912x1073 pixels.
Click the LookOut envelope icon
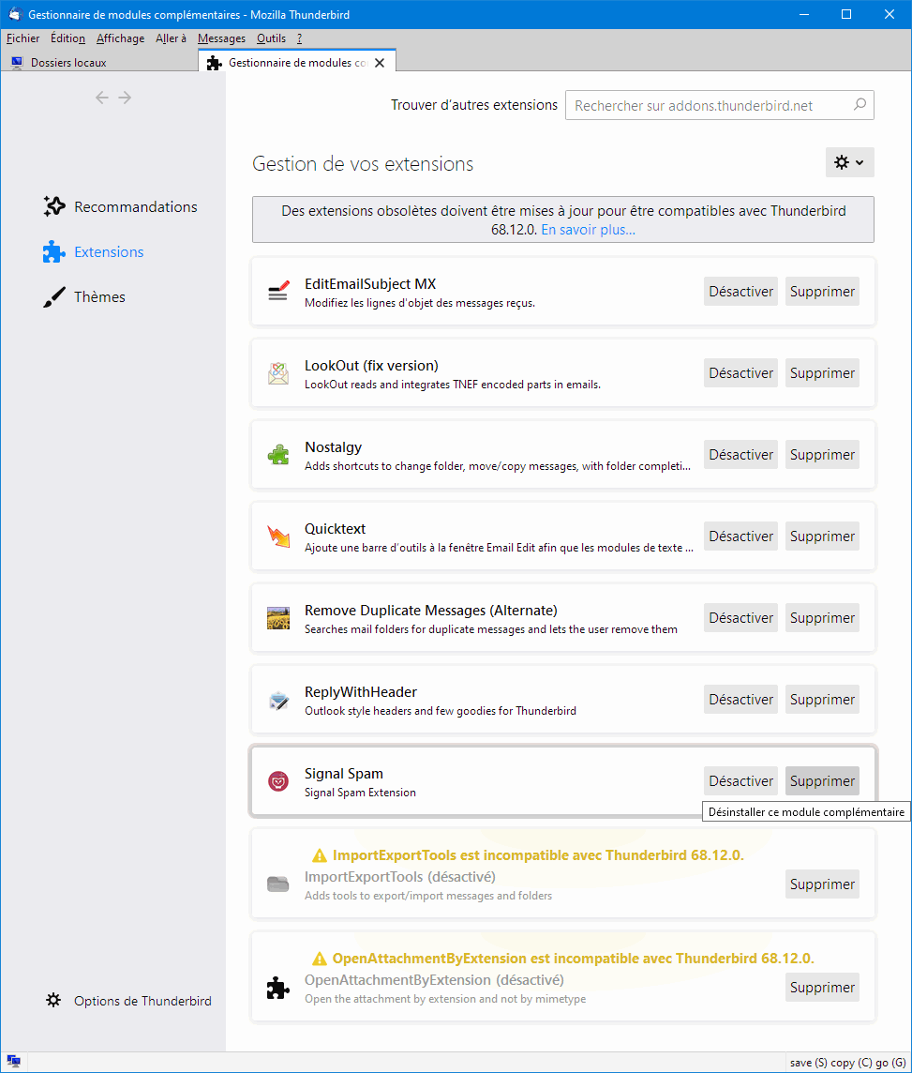(x=278, y=373)
